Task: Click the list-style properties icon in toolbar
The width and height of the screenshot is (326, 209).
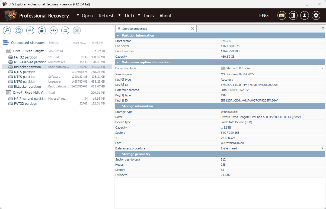Action: click(x=65, y=31)
